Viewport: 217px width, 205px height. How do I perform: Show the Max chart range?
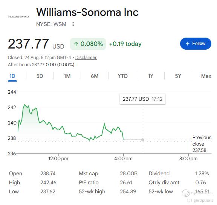pyautogui.click(x=206, y=76)
